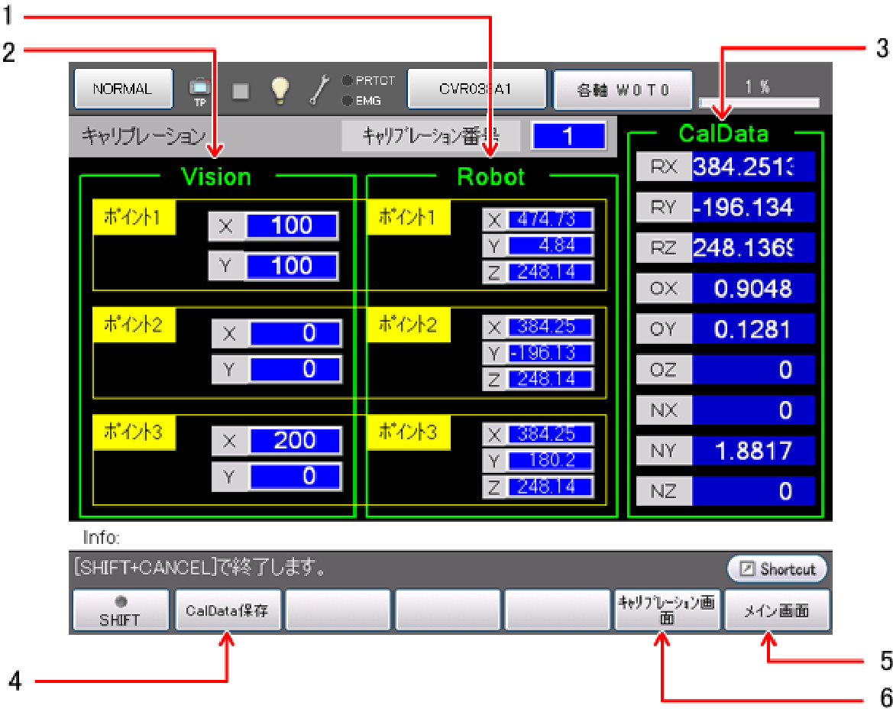Screen dimensions: 893x712
Task: Open the 各軸 W0 T0 coordinate selector
Action: [x=623, y=89]
